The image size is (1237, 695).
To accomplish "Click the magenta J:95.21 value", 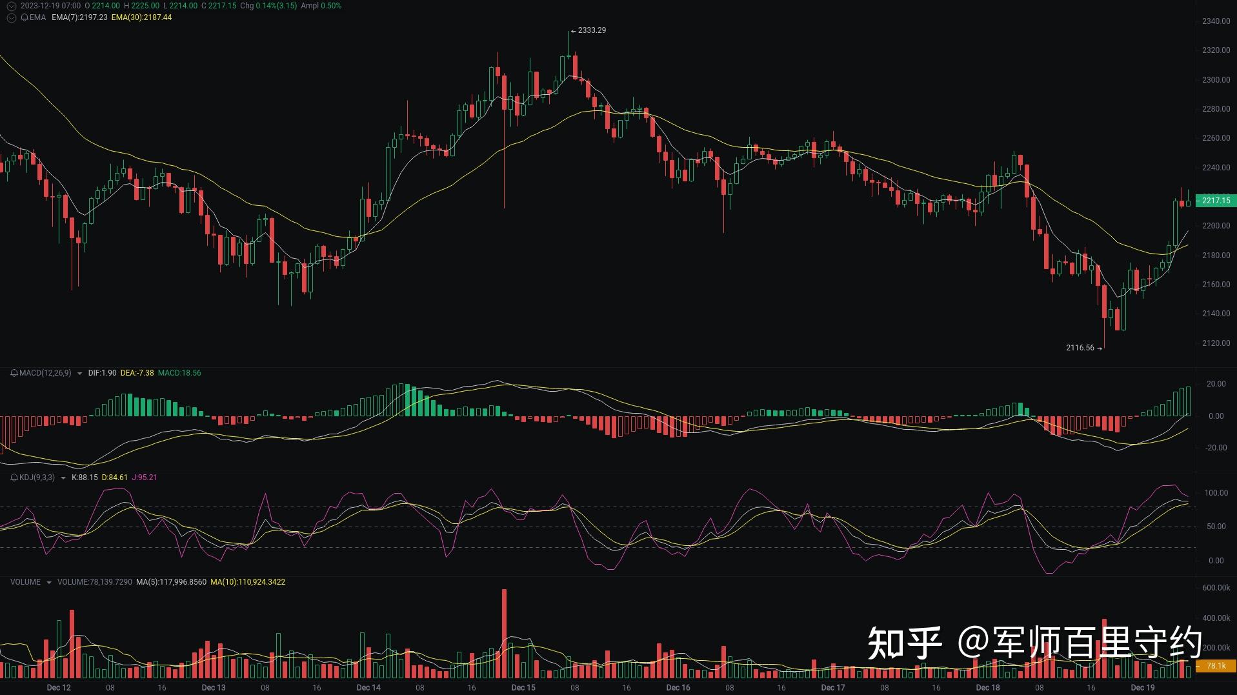I will [x=145, y=478].
